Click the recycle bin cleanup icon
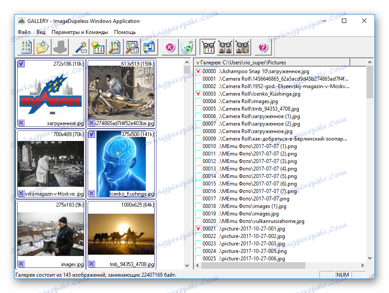 coord(186,47)
